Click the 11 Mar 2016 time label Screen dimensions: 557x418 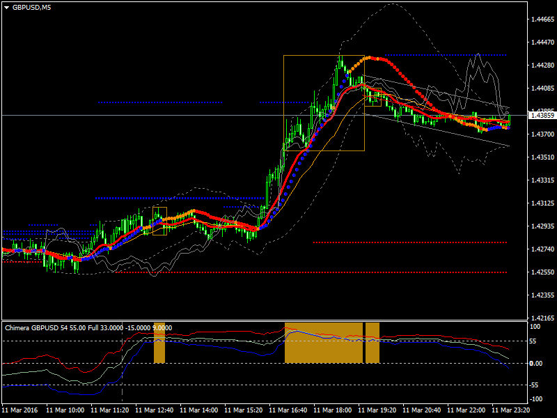19,410
